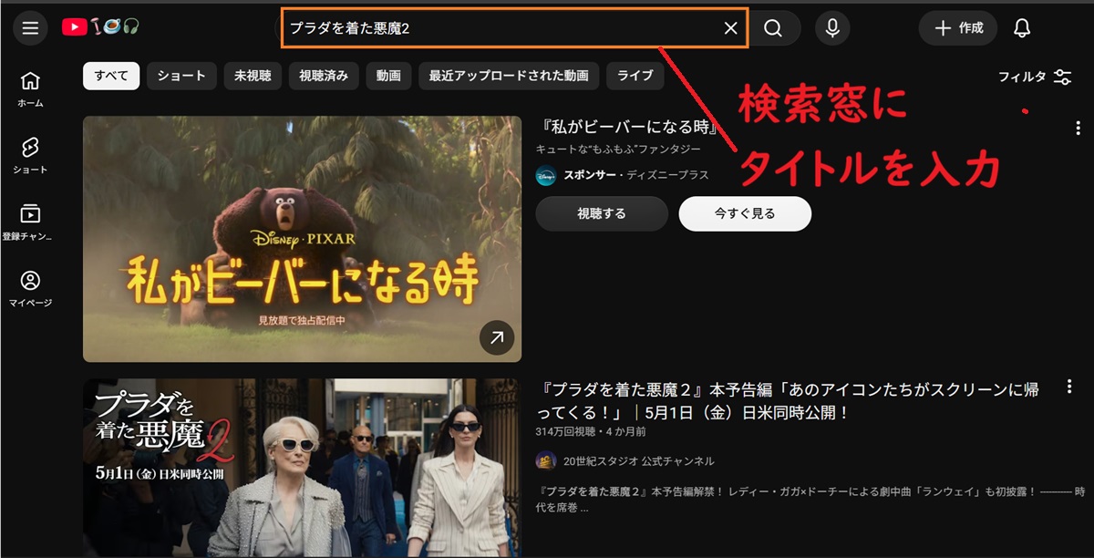The width and height of the screenshot is (1094, 558).
Task: Open ショート in the sidebar
Action: (x=30, y=156)
